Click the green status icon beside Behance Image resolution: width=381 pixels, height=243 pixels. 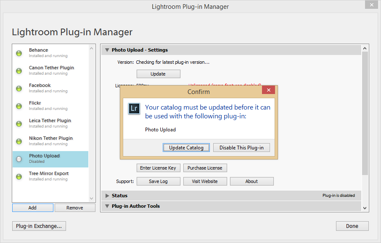point(19,53)
